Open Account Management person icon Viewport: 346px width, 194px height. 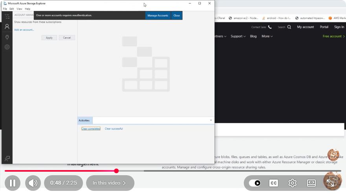click(x=7, y=27)
